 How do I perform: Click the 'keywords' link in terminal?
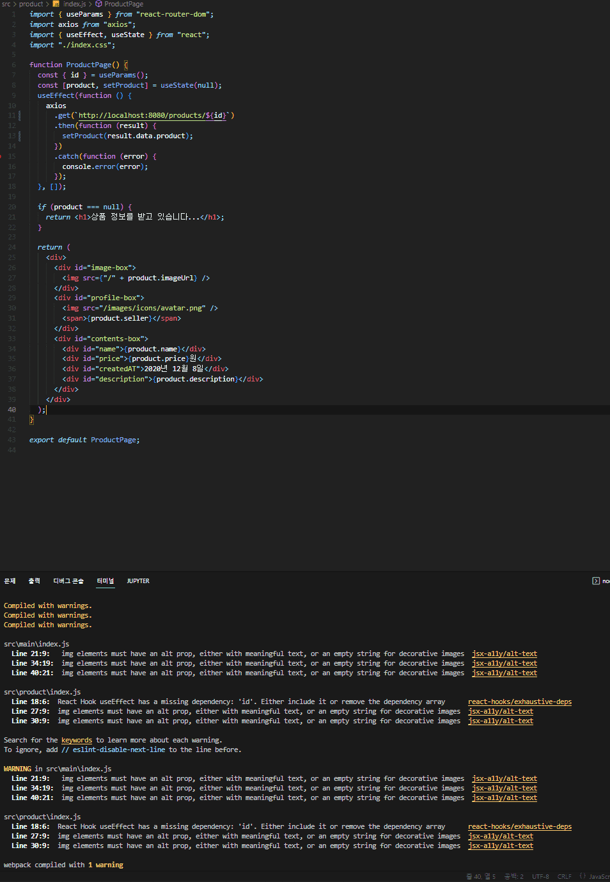(x=77, y=741)
